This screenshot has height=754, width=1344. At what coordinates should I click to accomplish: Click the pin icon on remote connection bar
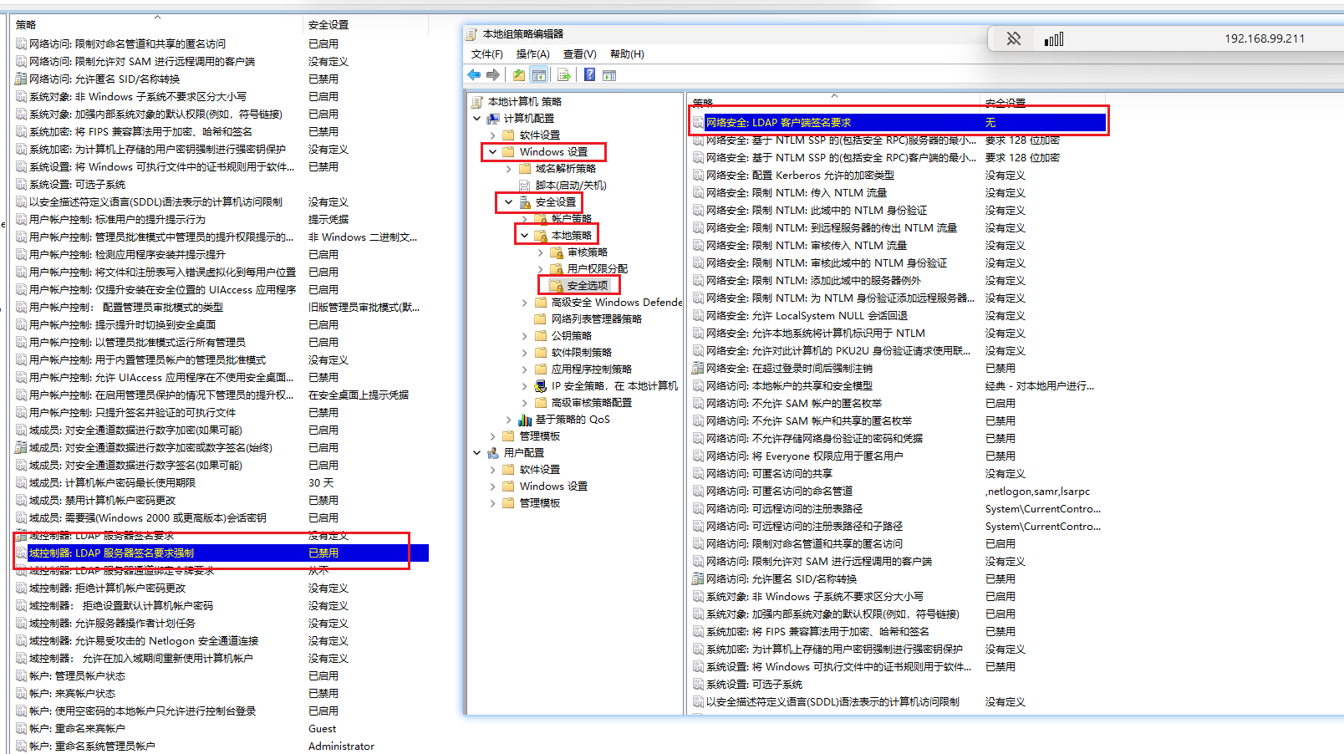1013,38
